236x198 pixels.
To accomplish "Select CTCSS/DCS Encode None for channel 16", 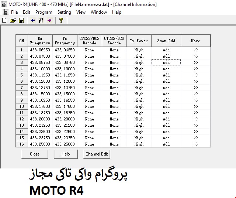I will 114,144.
